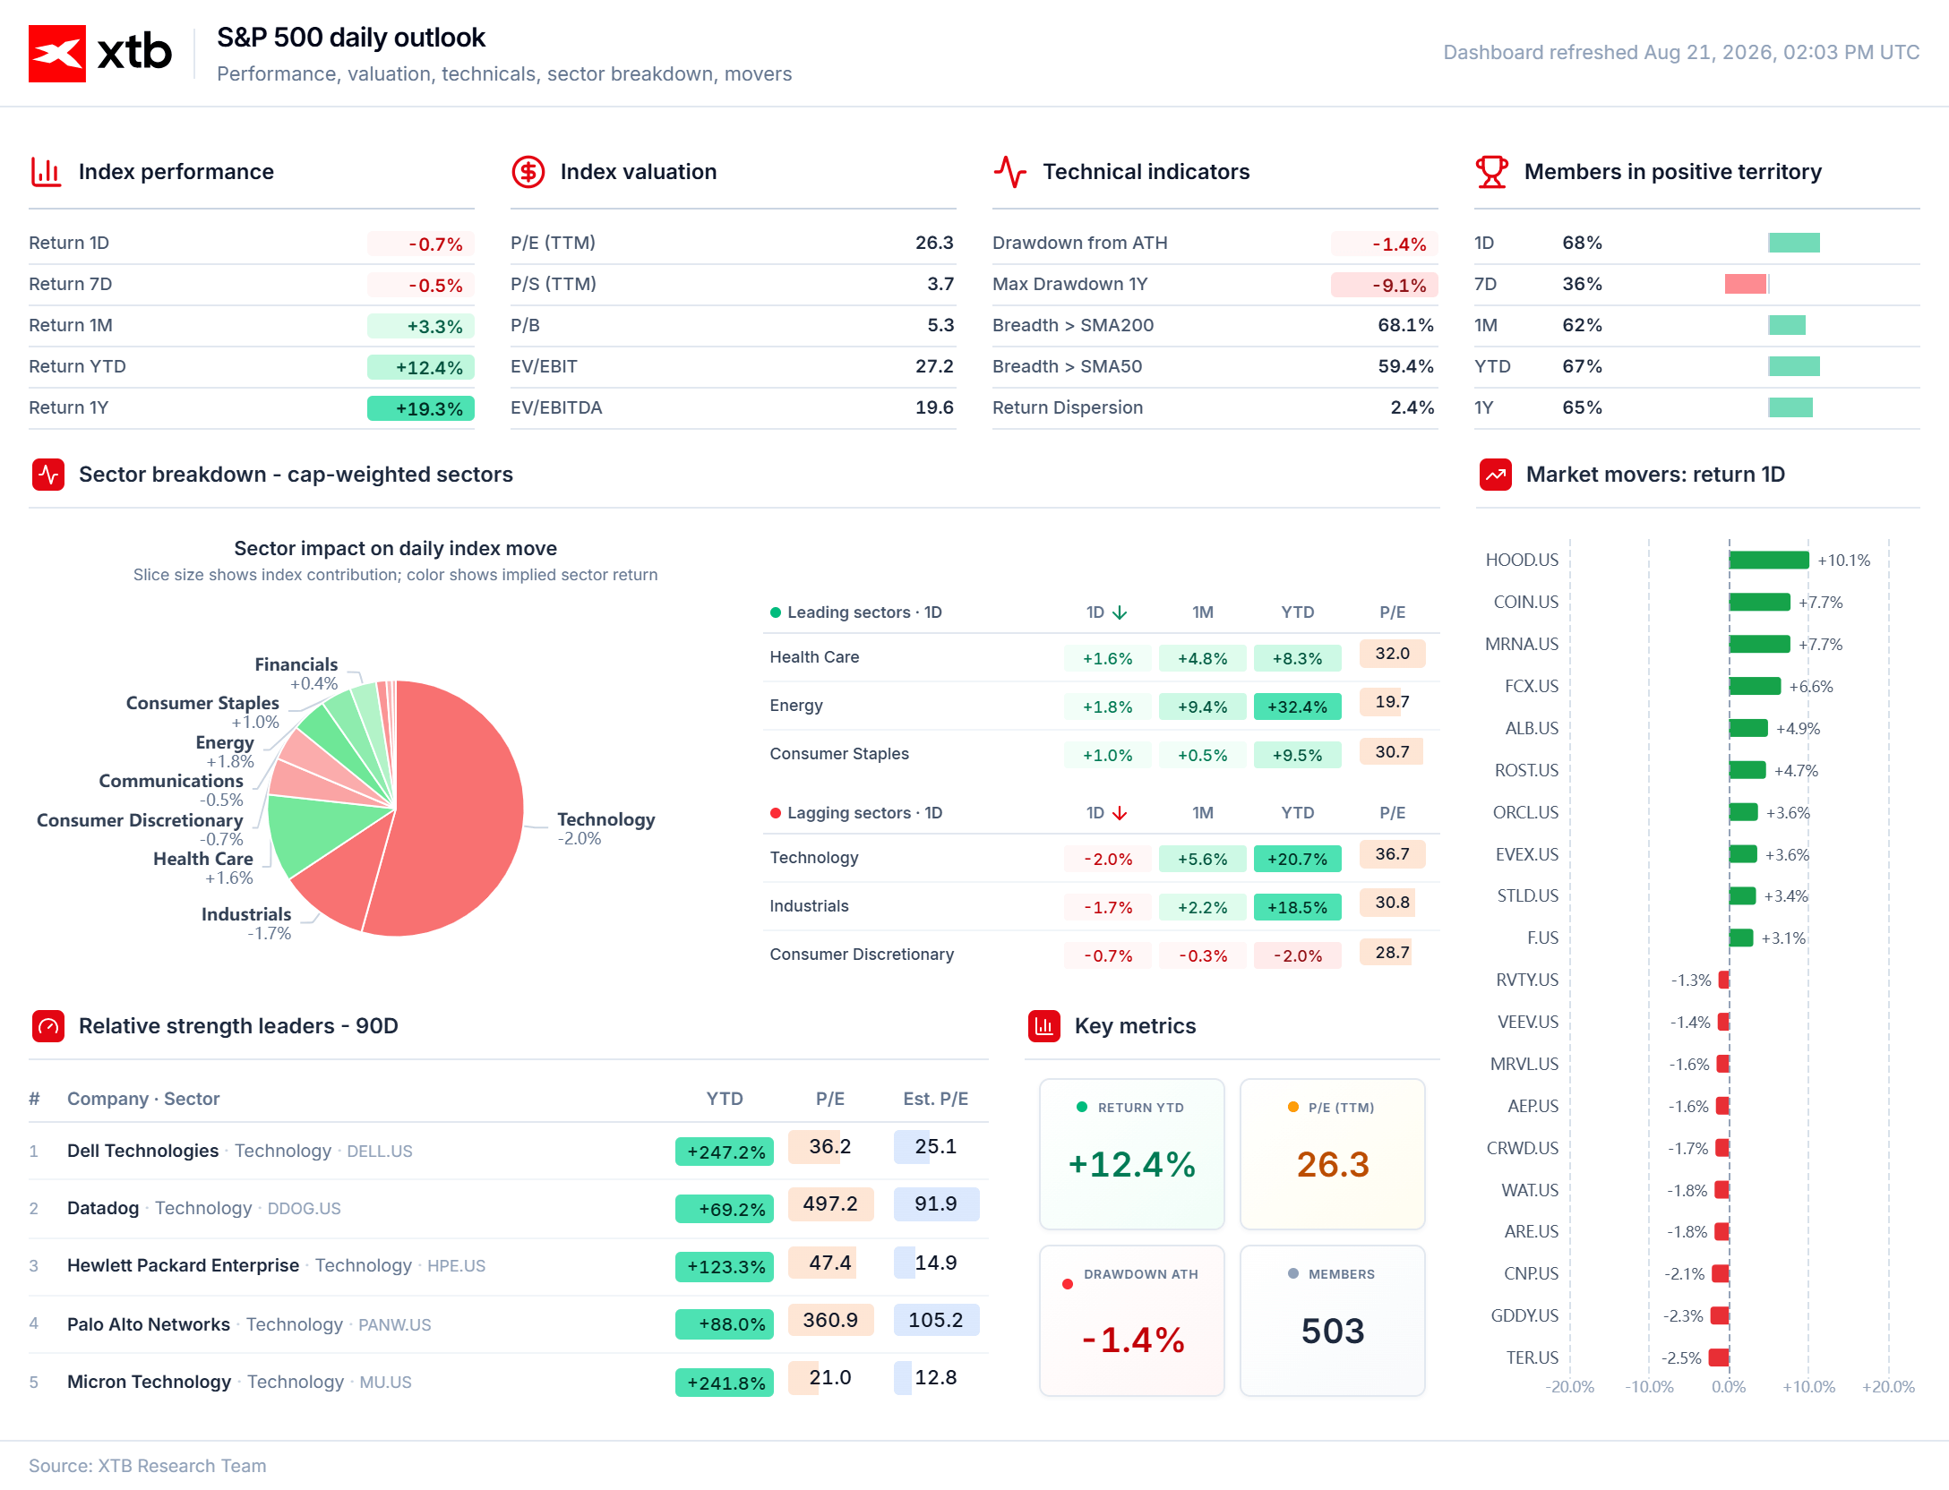Image resolution: width=1949 pixels, height=1490 pixels.
Task: Click the chart icon beside Key metrics
Action: tap(1044, 1026)
